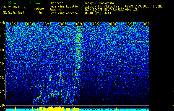174x111 pixels.
Task: Click the Ogata-vill. Akita-Pref. JAPAN receiving location
Action: coord(123,6)
